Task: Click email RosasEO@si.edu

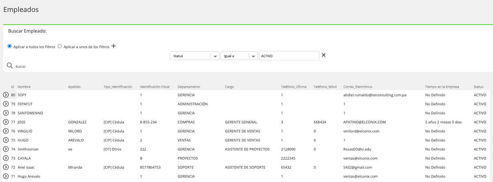Action: 357,149
